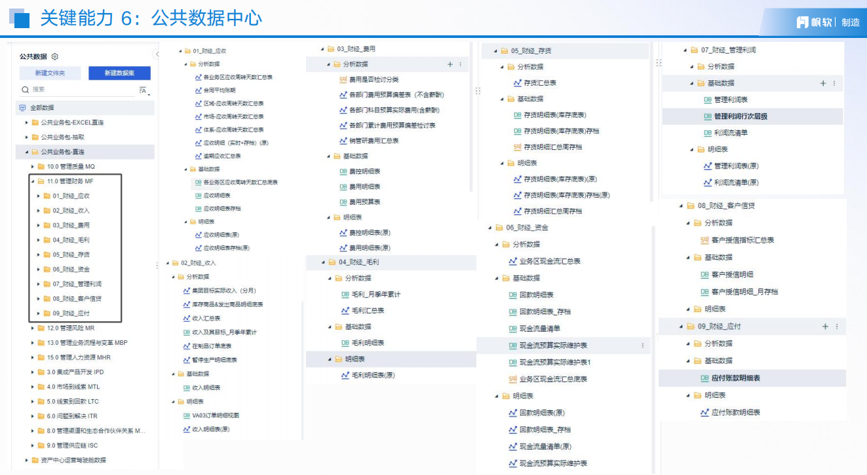This screenshot has width=867, height=475.
Task: Open 利润流清单(原) dataset
Action: (737, 183)
